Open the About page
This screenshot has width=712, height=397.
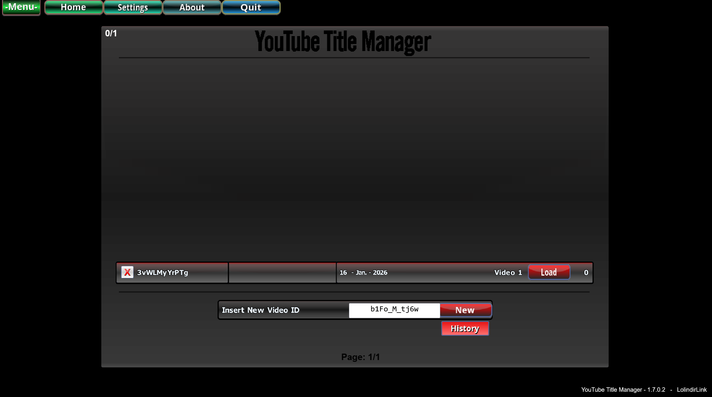click(192, 7)
